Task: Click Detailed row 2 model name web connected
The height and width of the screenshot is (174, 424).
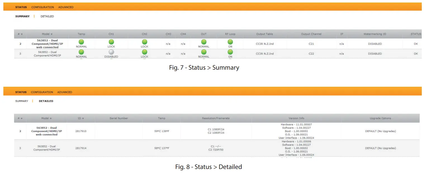Action: pyautogui.click(x=47, y=131)
